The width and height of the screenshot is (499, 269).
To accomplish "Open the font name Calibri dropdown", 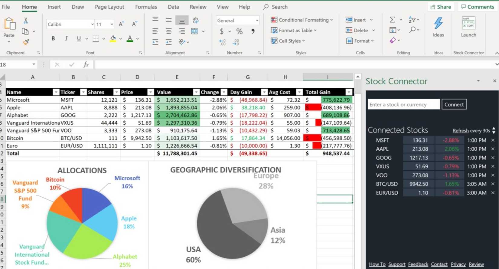I will [92, 24].
